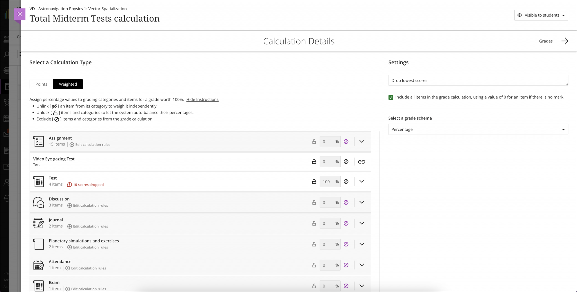This screenshot has width=577, height=292.
Task: Exclude Attendance from the grade calculation
Action: point(346,265)
